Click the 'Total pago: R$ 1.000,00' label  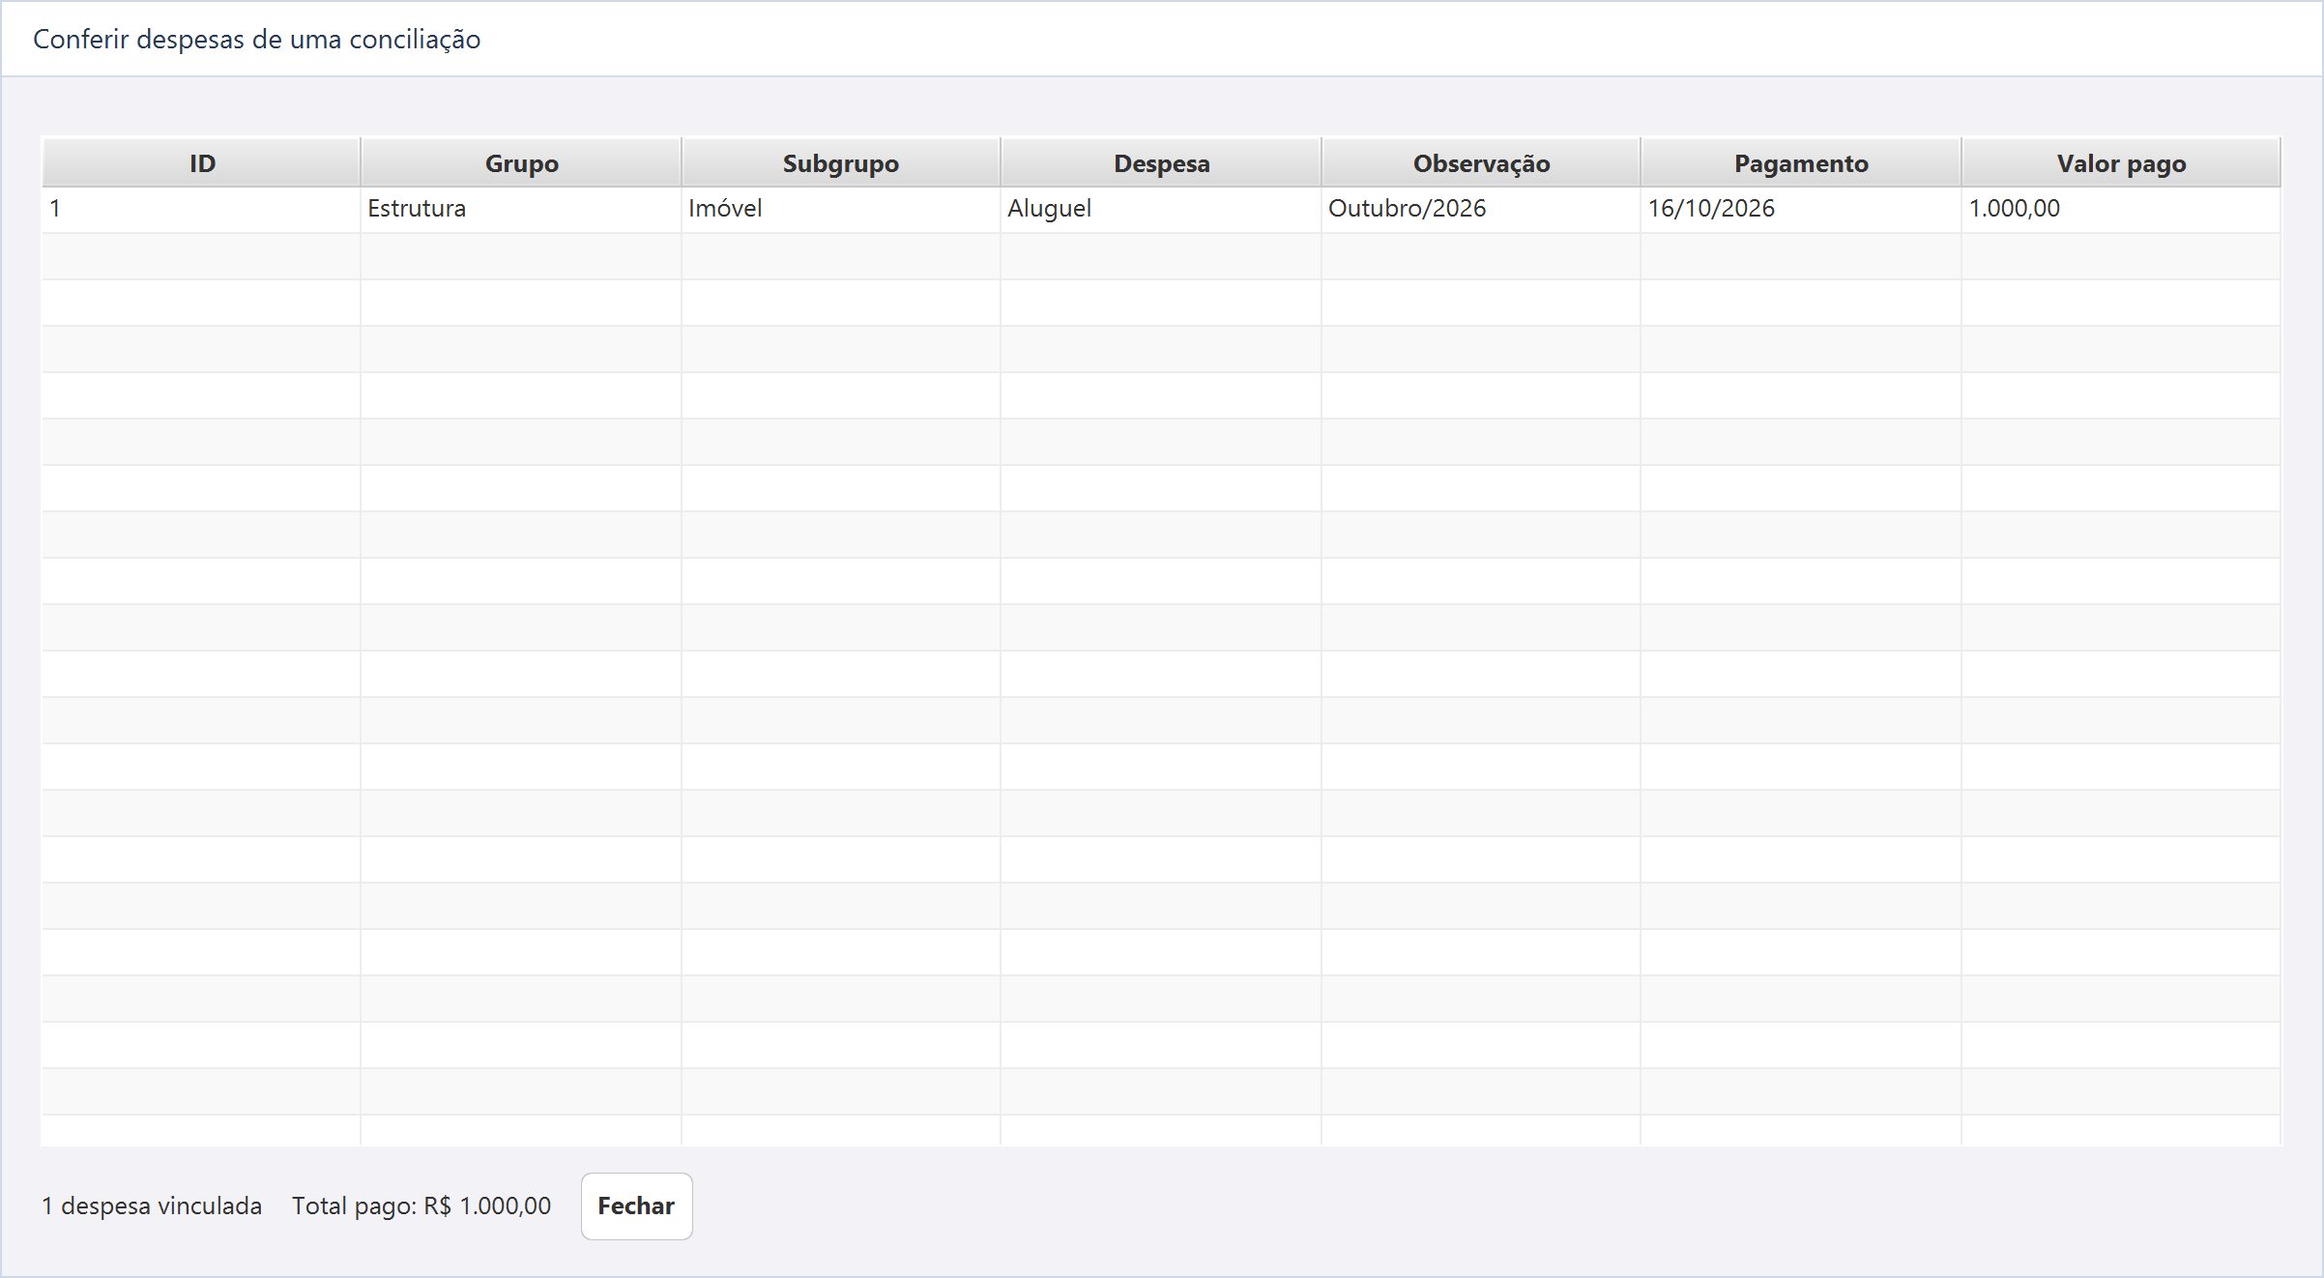(x=421, y=1205)
